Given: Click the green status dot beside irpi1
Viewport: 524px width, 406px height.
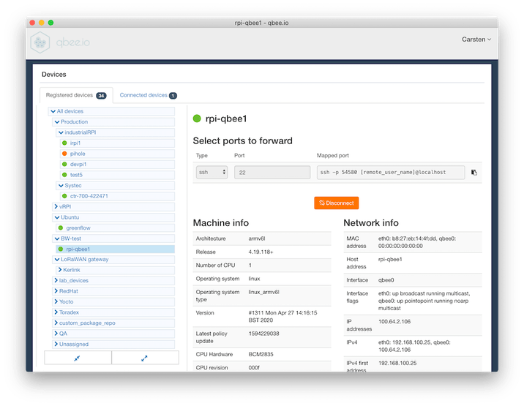Looking at the screenshot, I should pyautogui.click(x=64, y=143).
